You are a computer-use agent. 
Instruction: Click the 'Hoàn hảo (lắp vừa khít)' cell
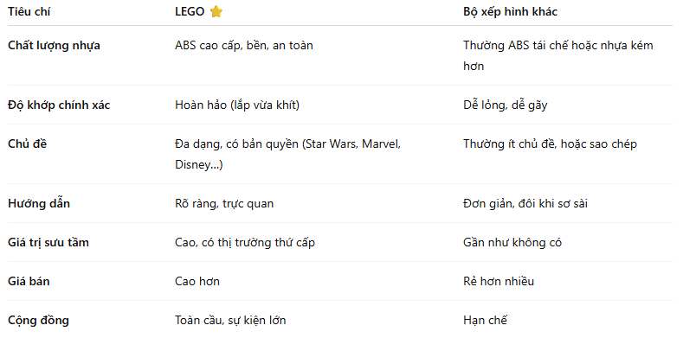(x=237, y=105)
